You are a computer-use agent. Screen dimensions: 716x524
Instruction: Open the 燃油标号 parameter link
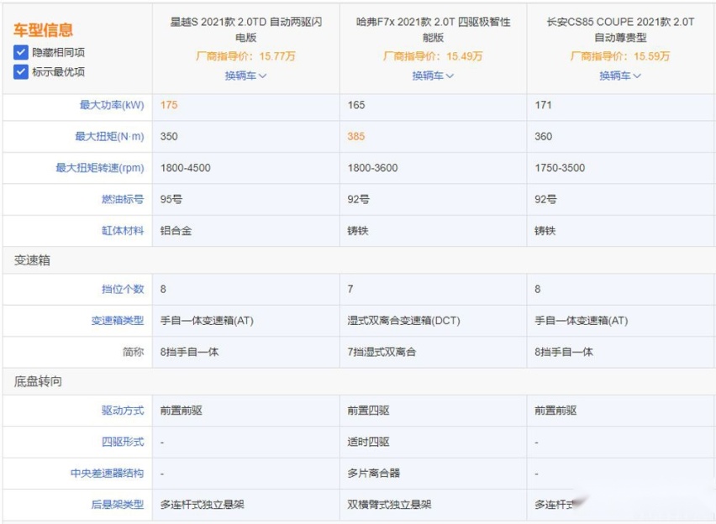click(123, 199)
